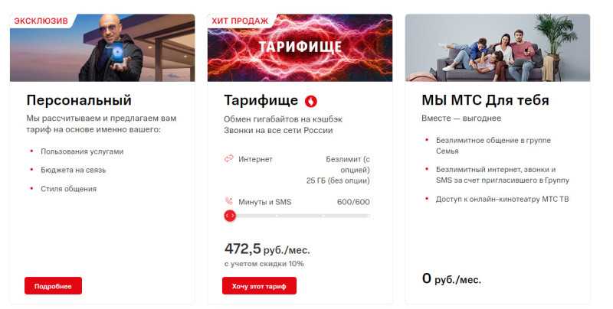Click the 0 руб./мес. price
The height and width of the screenshot is (309, 613).
[451, 279]
